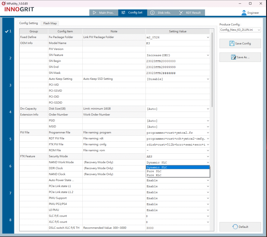Click the sliders icon on Config Set
Viewport: 267px width, 237px height.
pos(123,13)
